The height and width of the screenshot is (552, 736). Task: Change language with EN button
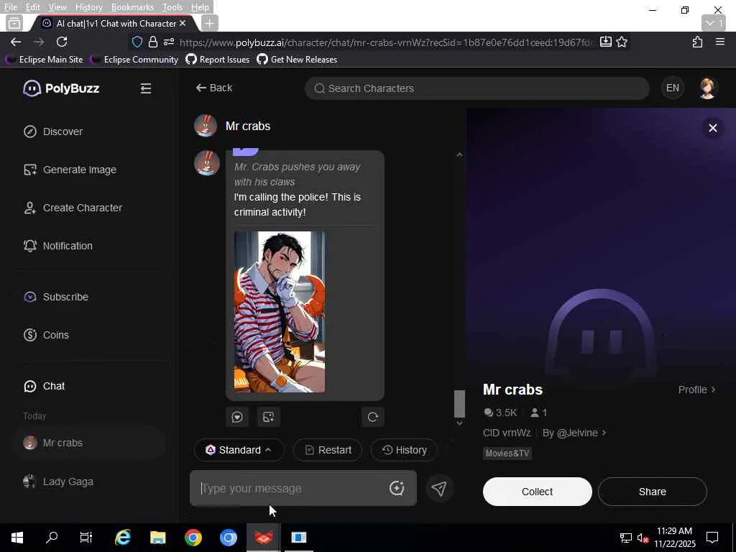point(672,88)
